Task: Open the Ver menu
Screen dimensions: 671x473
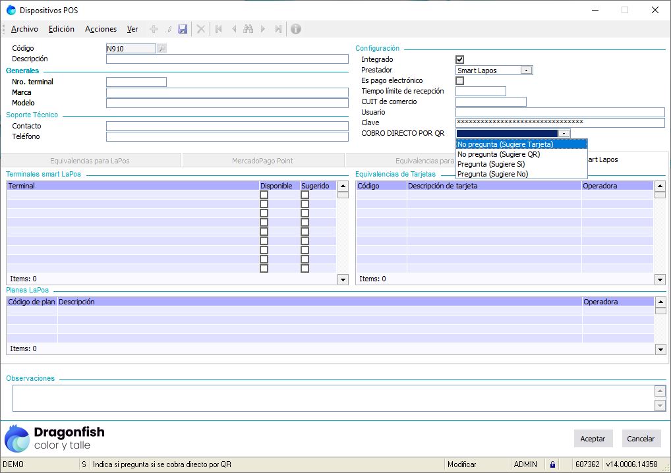Action: tap(132, 29)
